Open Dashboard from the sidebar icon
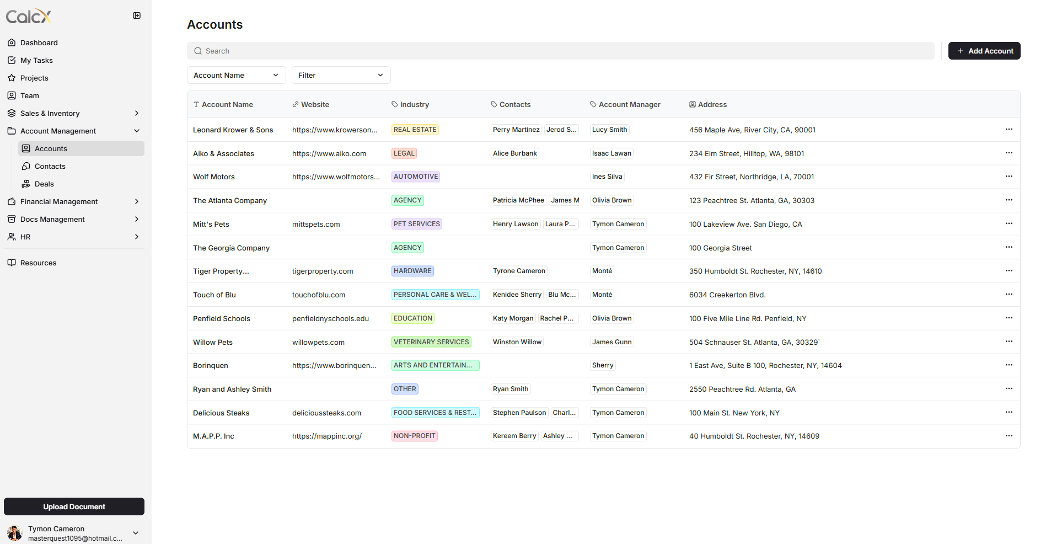Viewport: 1046px width, 544px height. pos(12,42)
